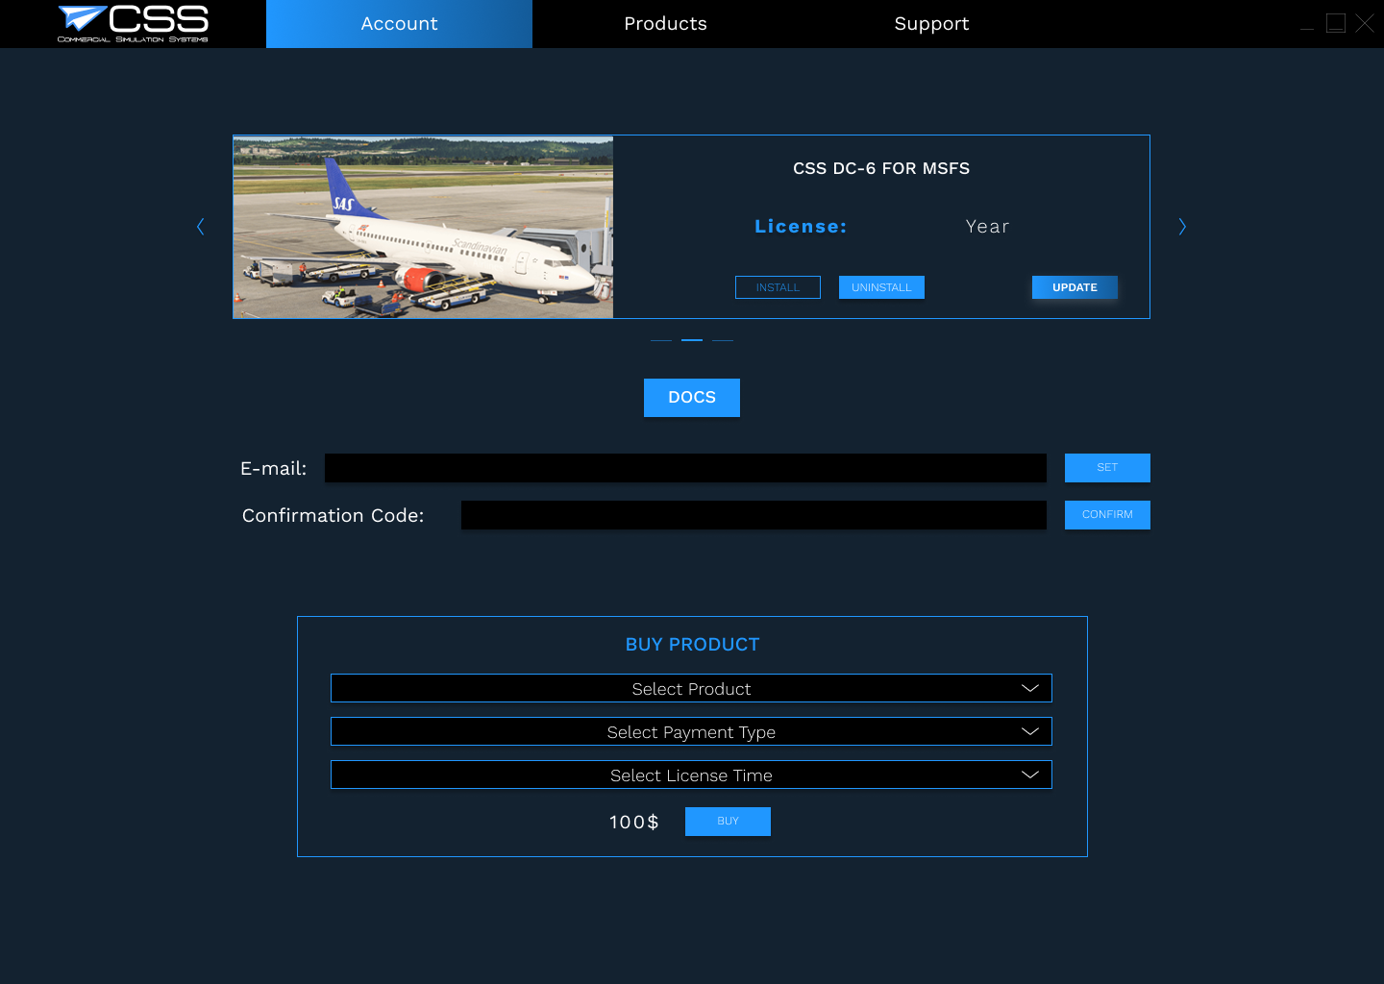Open the DOCS button
This screenshot has height=984, width=1384.
692,398
